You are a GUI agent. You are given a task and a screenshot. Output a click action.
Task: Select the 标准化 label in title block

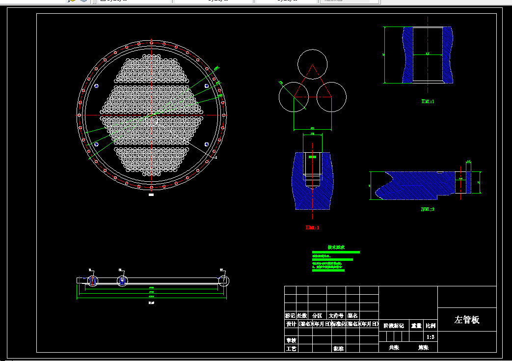point(339,324)
